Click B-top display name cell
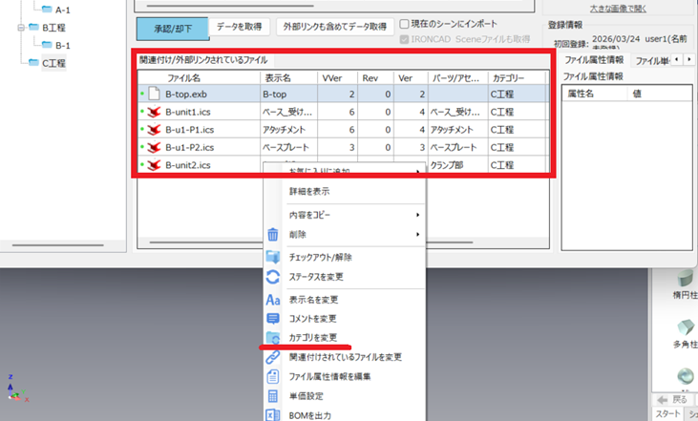The height and width of the screenshot is (421, 698). coord(289,94)
